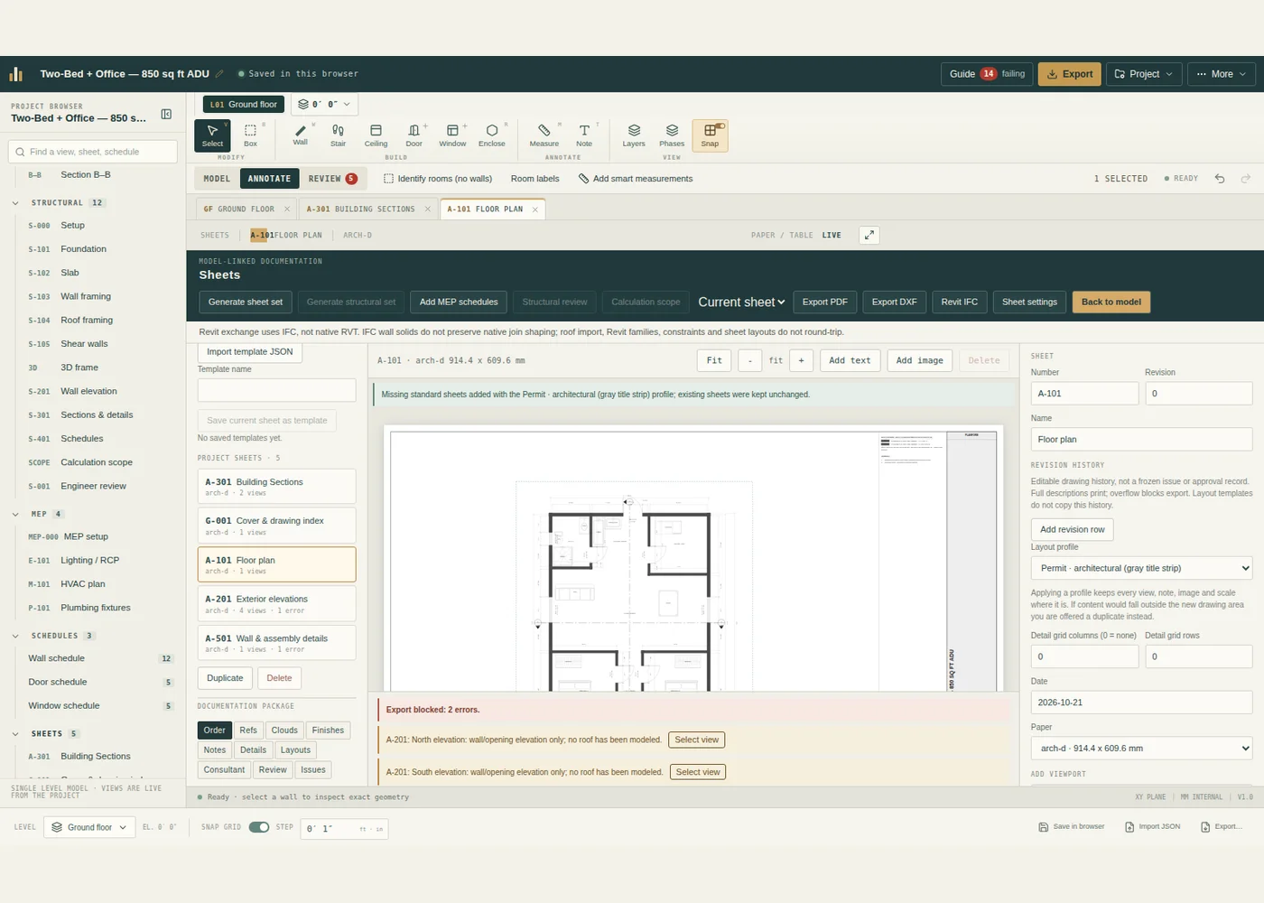Expand the Current sheet dropdown
Viewport: 1264px width, 903px height.
[x=741, y=302]
